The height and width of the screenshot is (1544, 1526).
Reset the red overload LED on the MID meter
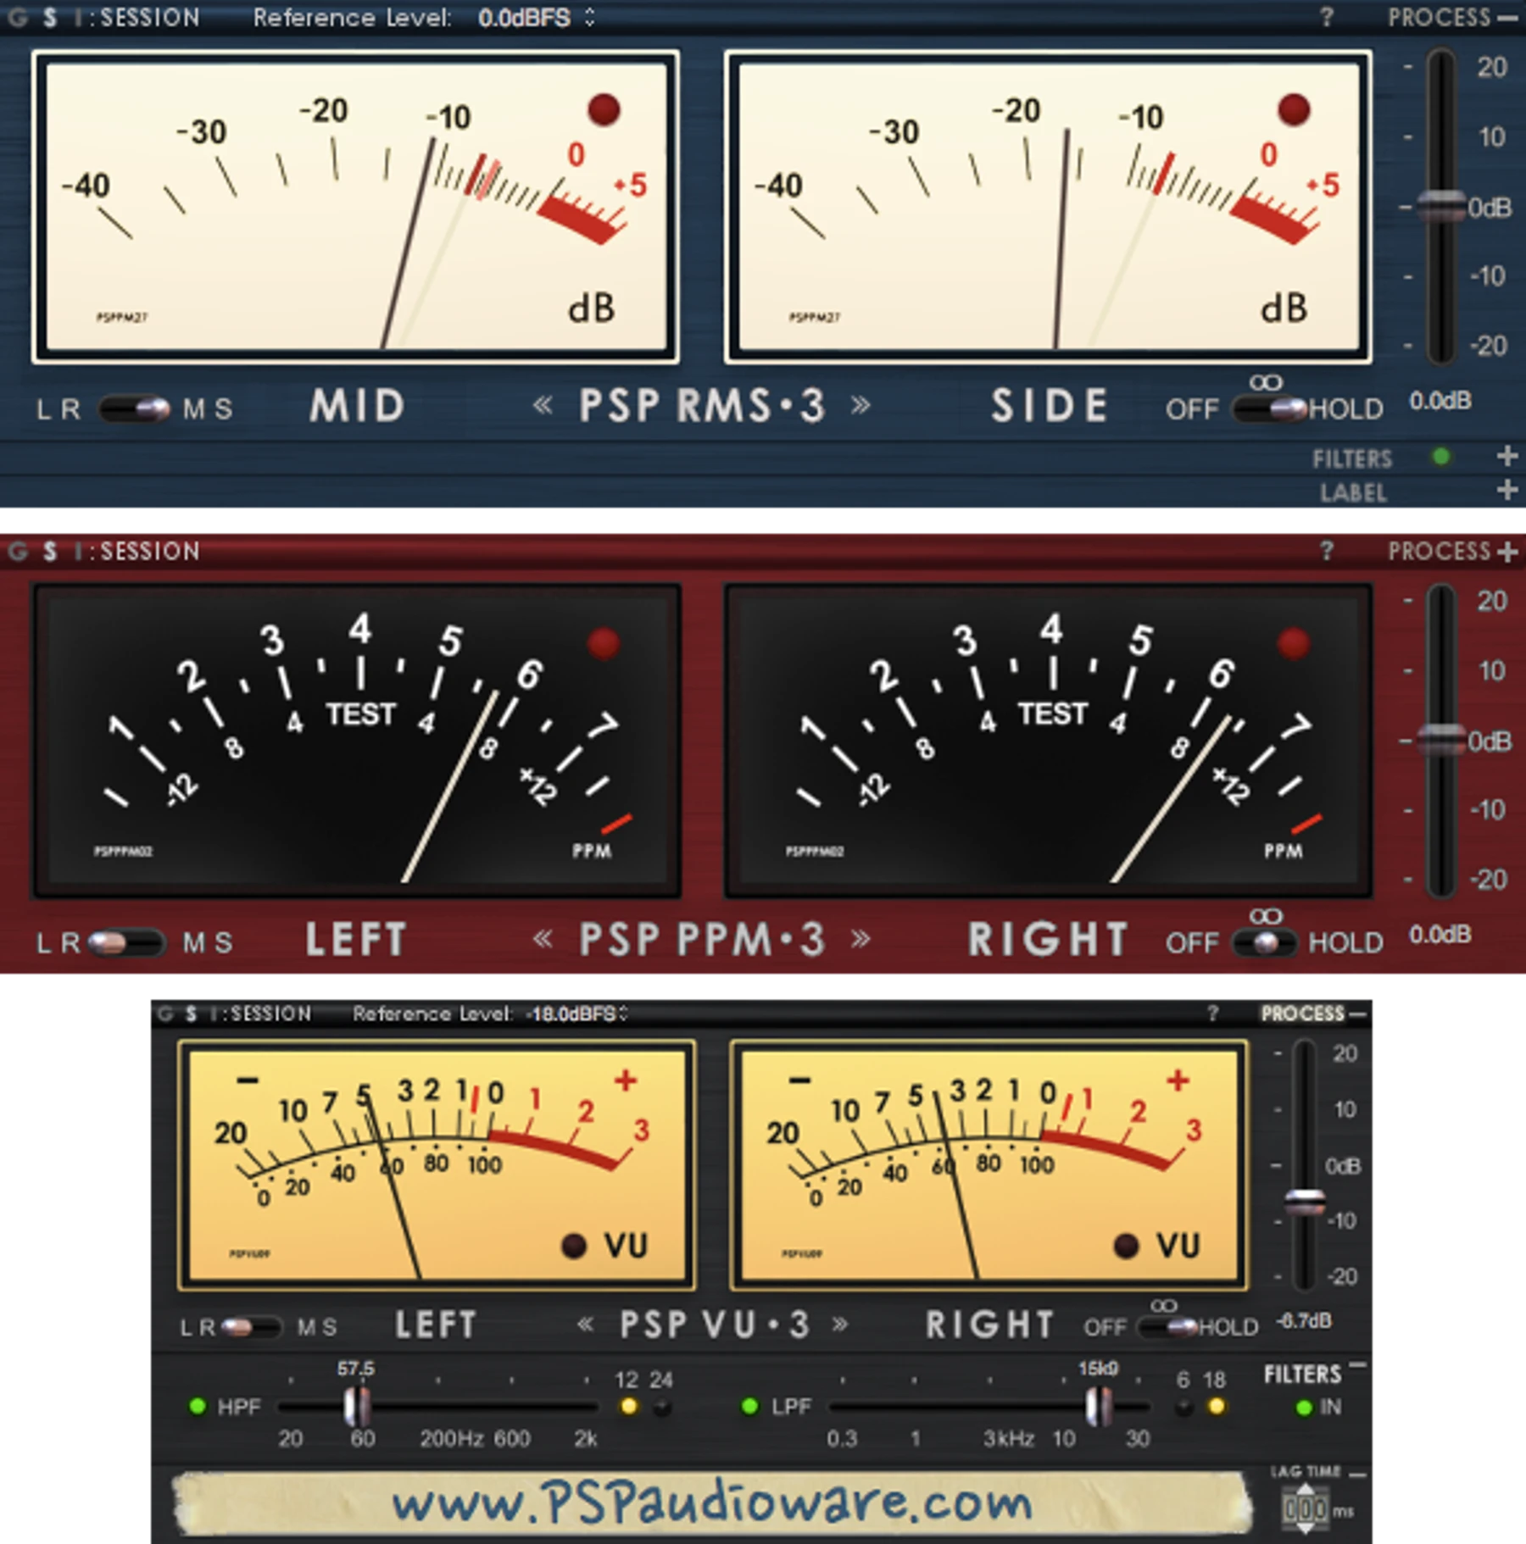tap(604, 109)
